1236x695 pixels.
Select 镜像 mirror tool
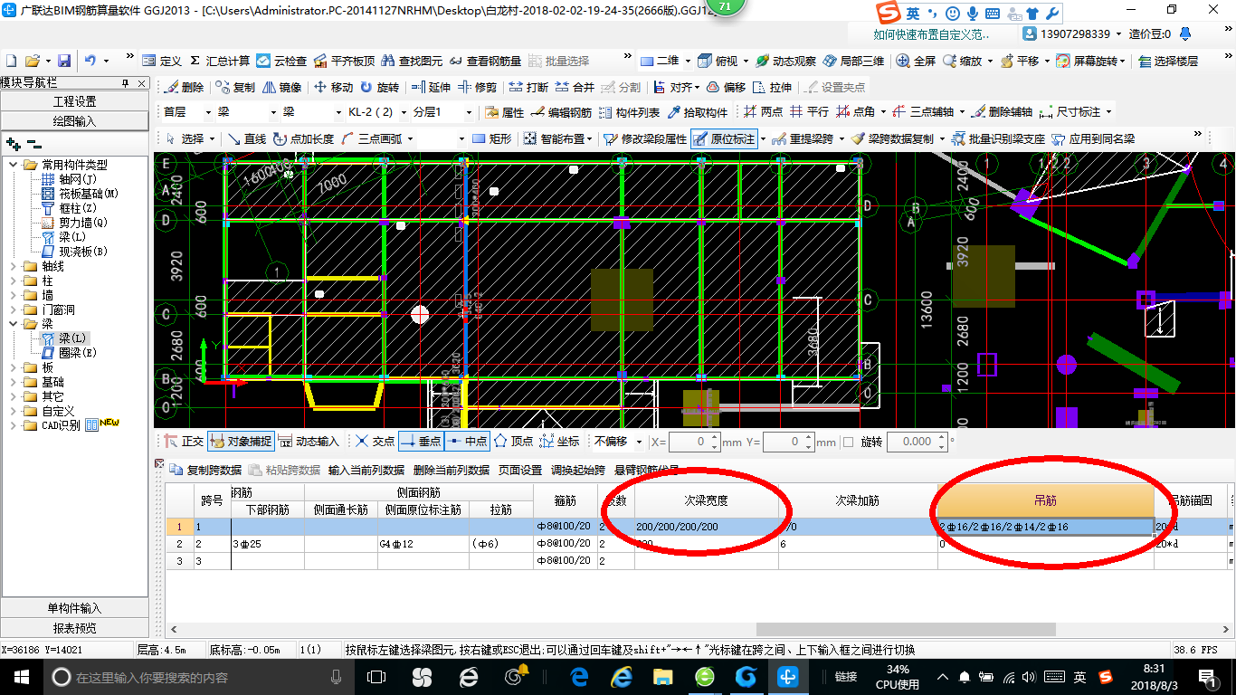coord(282,87)
